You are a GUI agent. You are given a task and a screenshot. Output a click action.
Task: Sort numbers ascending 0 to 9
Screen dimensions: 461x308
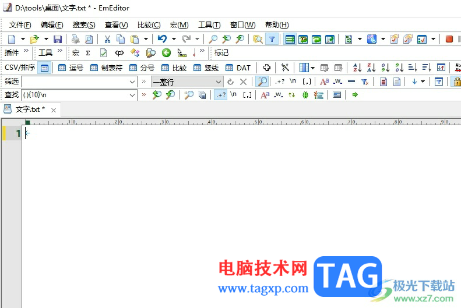point(385,68)
